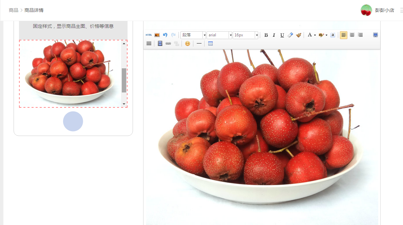403x225 pixels.
Task: Switch editor to HTML source mode
Action: click(149, 35)
